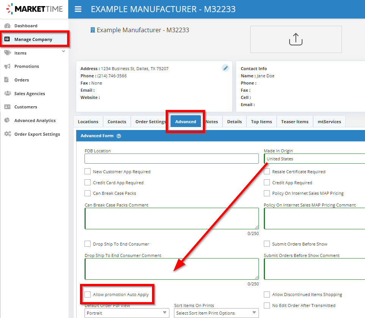Click the Sales Agencies people icon

8,93
